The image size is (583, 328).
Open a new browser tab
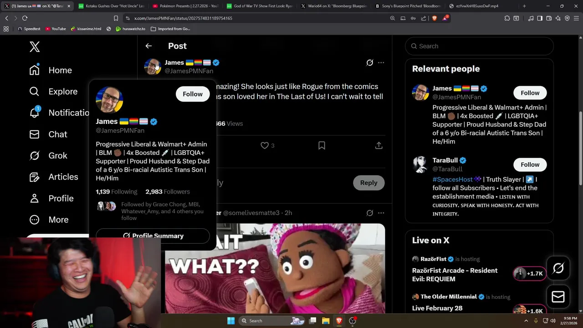[x=524, y=6]
